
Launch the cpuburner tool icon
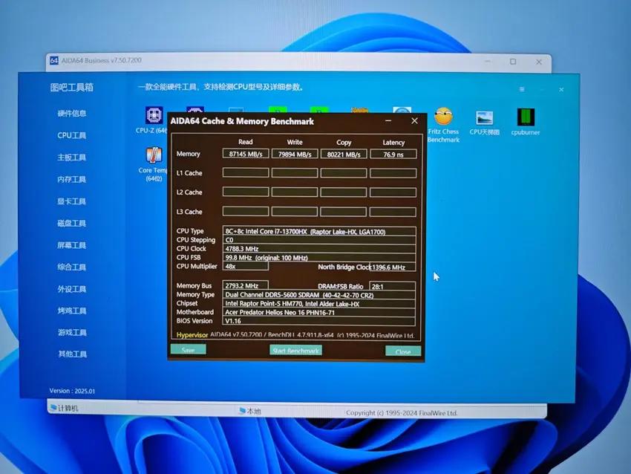pyautogui.click(x=525, y=117)
